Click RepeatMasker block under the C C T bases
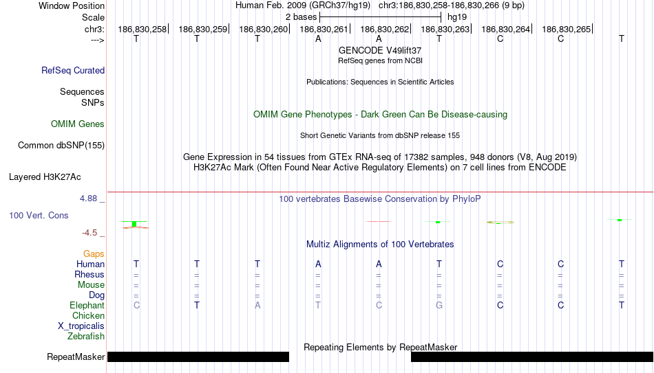This screenshot has width=654, height=373. point(532,357)
